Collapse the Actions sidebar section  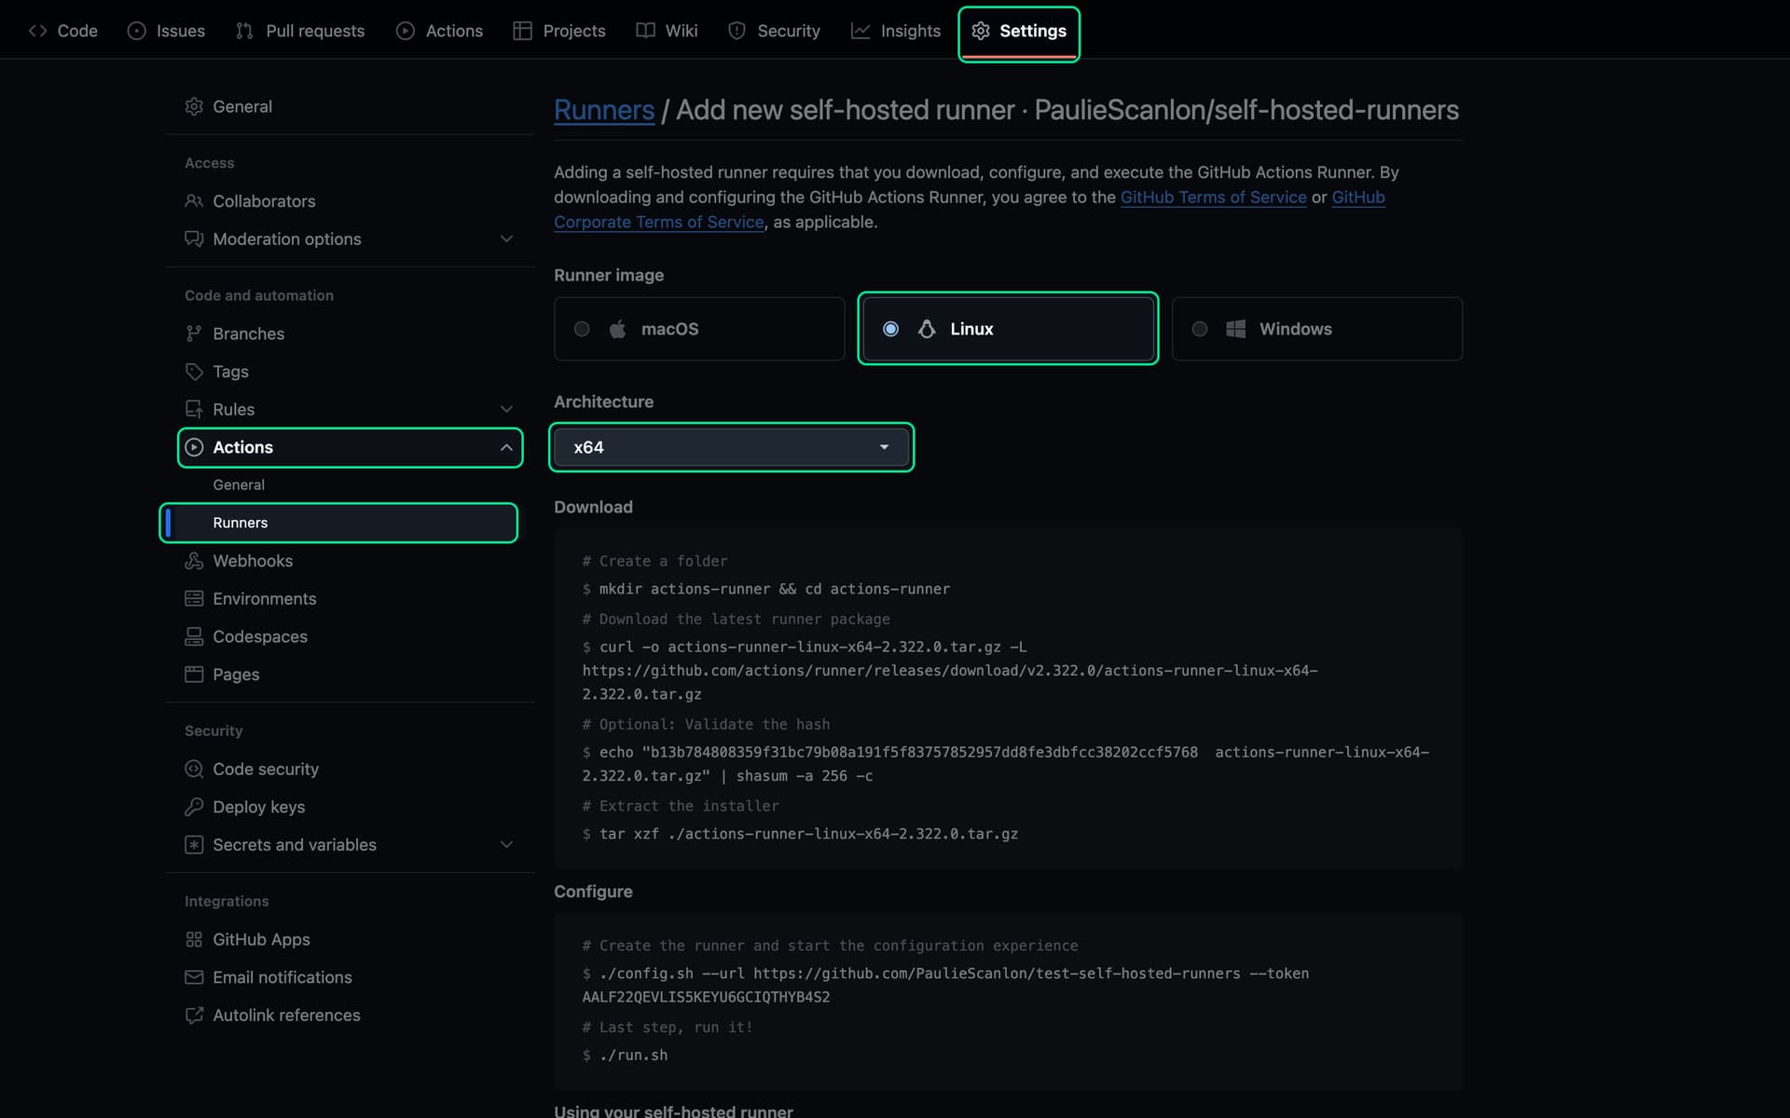coord(506,447)
